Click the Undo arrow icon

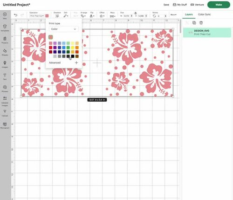15,15
